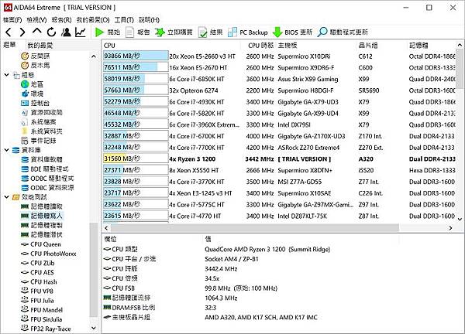Viewport: 465px width, 334px height.
Task: Click the up-level arrow toolbar icon
Action: point(37,32)
